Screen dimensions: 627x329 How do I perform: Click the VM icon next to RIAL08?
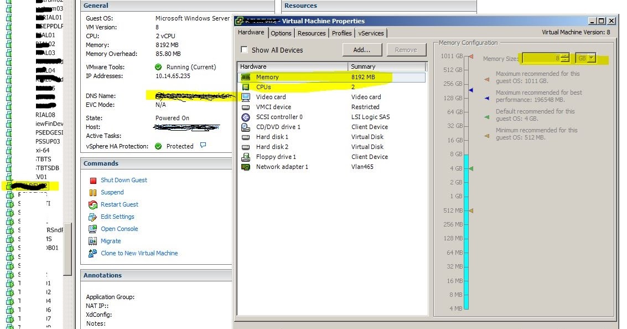tap(9, 115)
